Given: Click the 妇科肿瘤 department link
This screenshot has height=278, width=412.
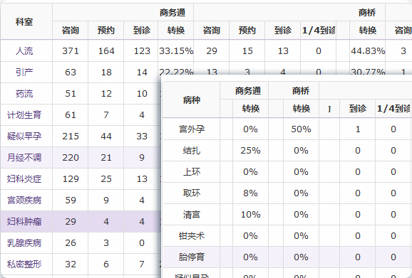Looking at the screenshot, I should (24, 222).
